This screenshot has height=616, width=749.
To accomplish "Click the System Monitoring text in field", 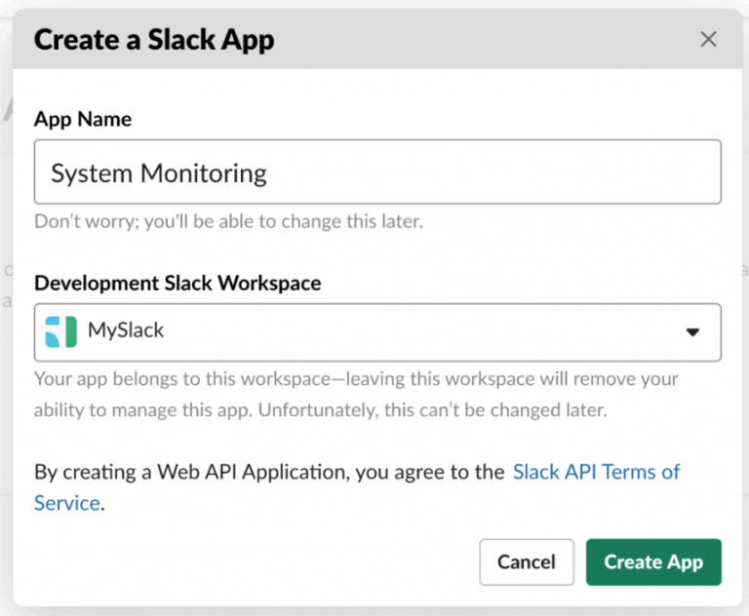I will point(158,173).
